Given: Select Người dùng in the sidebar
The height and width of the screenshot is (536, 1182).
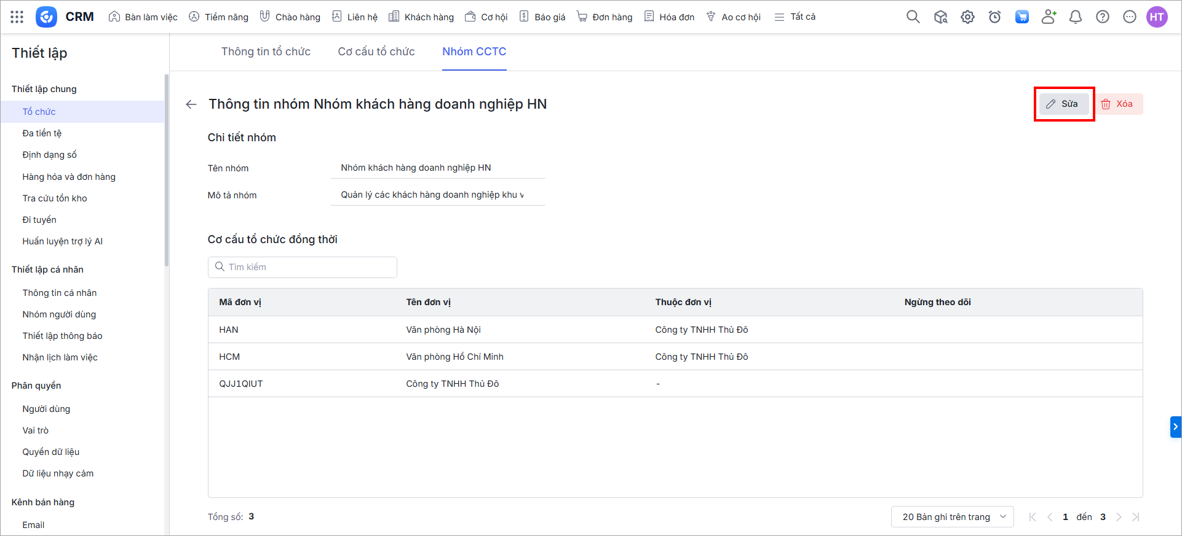Looking at the screenshot, I should tap(46, 409).
